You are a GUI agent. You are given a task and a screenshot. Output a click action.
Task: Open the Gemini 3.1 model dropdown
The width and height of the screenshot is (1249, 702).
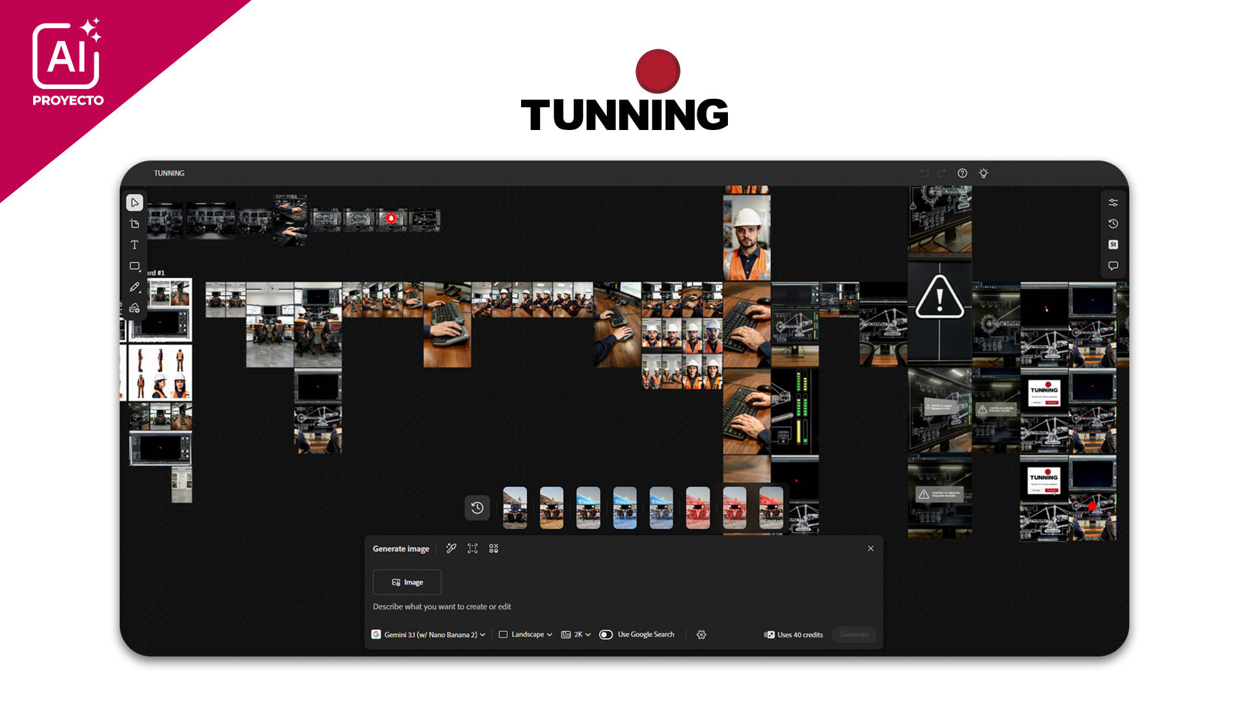(x=429, y=634)
